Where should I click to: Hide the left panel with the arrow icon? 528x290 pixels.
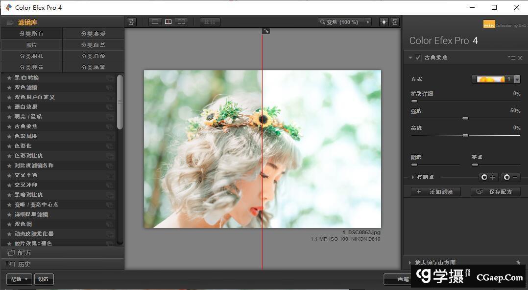[131, 22]
